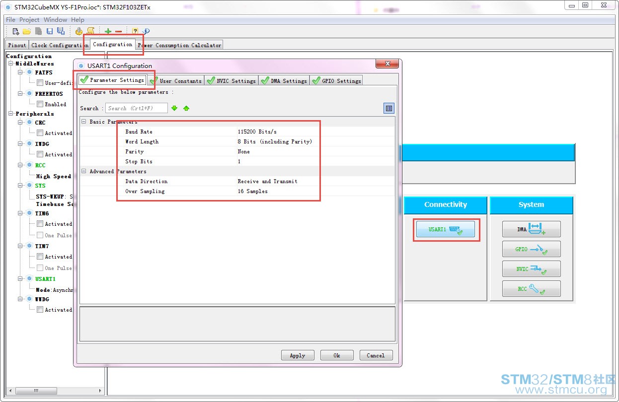619x402 pixels.
Task: Click the green down-arrow search-next icon
Action: pyautogui.click(x=174, y=108)
